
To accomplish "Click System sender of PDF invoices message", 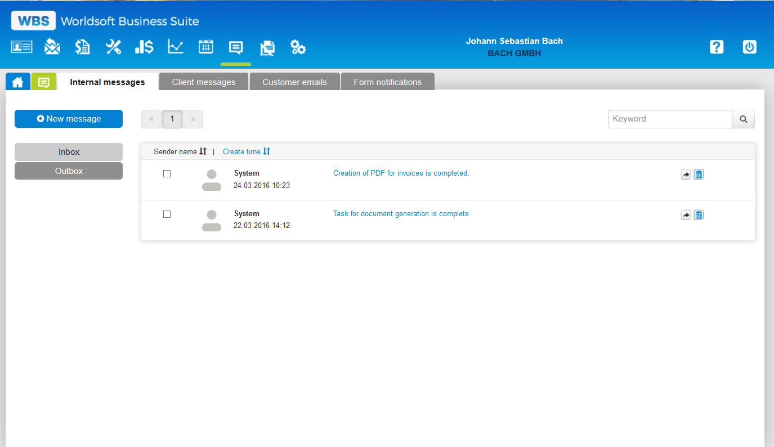I will (247, 173).
